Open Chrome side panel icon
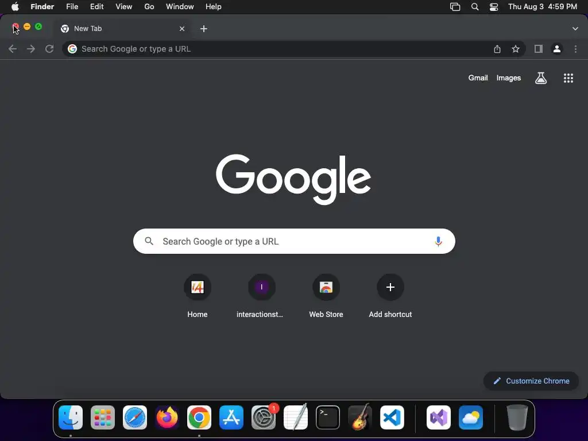 [539, 49]
